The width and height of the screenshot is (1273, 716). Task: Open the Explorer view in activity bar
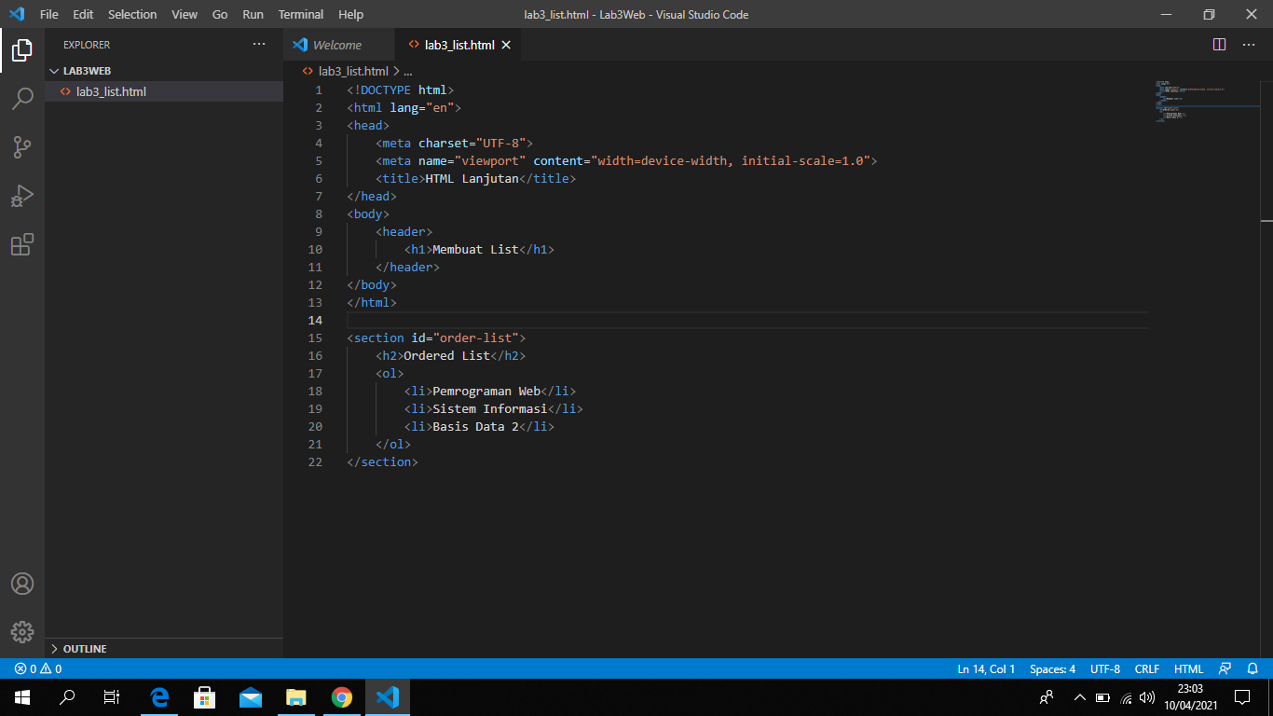[x=22, y=50]
